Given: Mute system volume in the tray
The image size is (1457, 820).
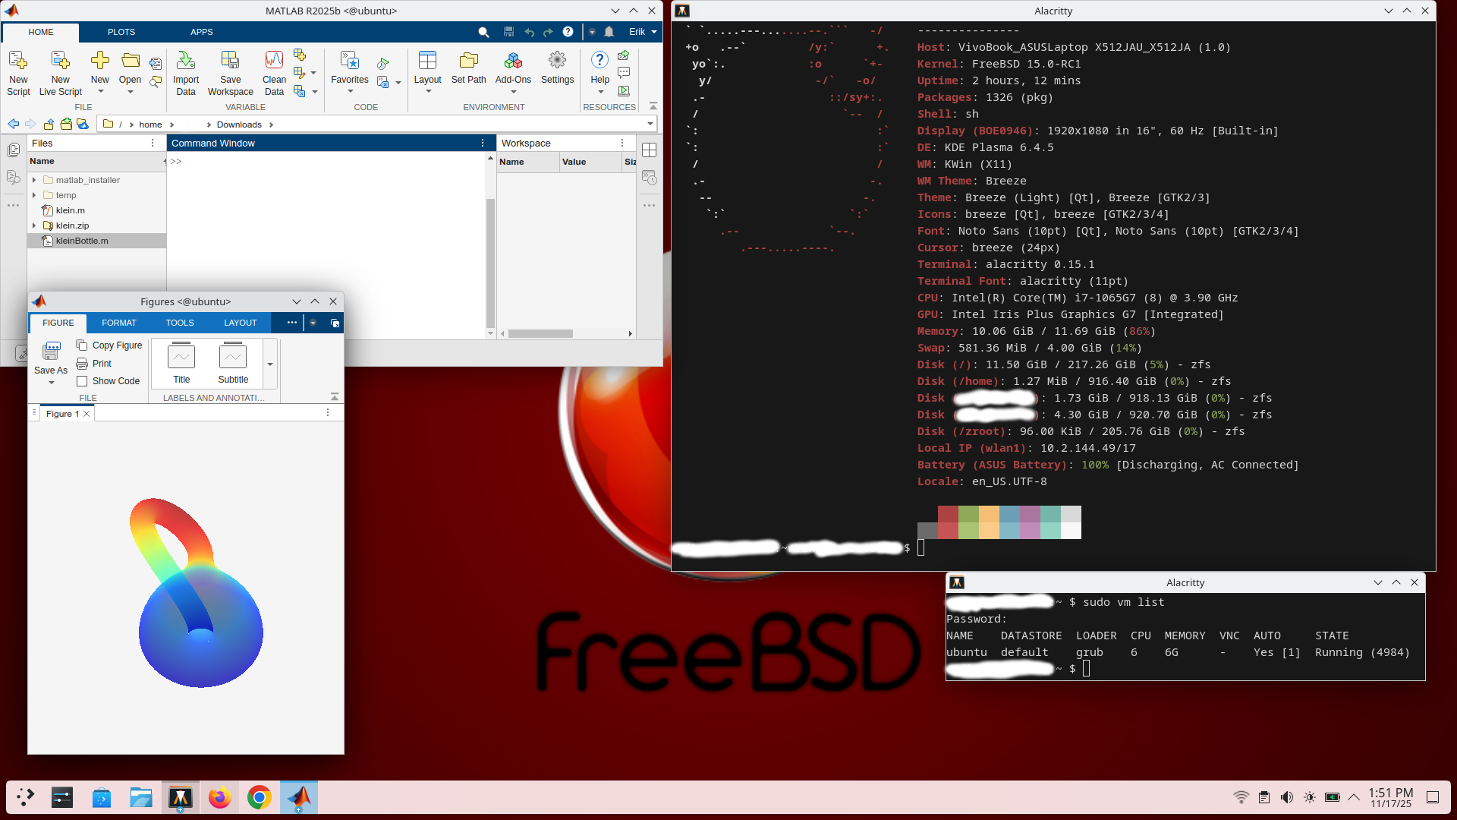Looking at the screenshot, I should [1286, 797].
